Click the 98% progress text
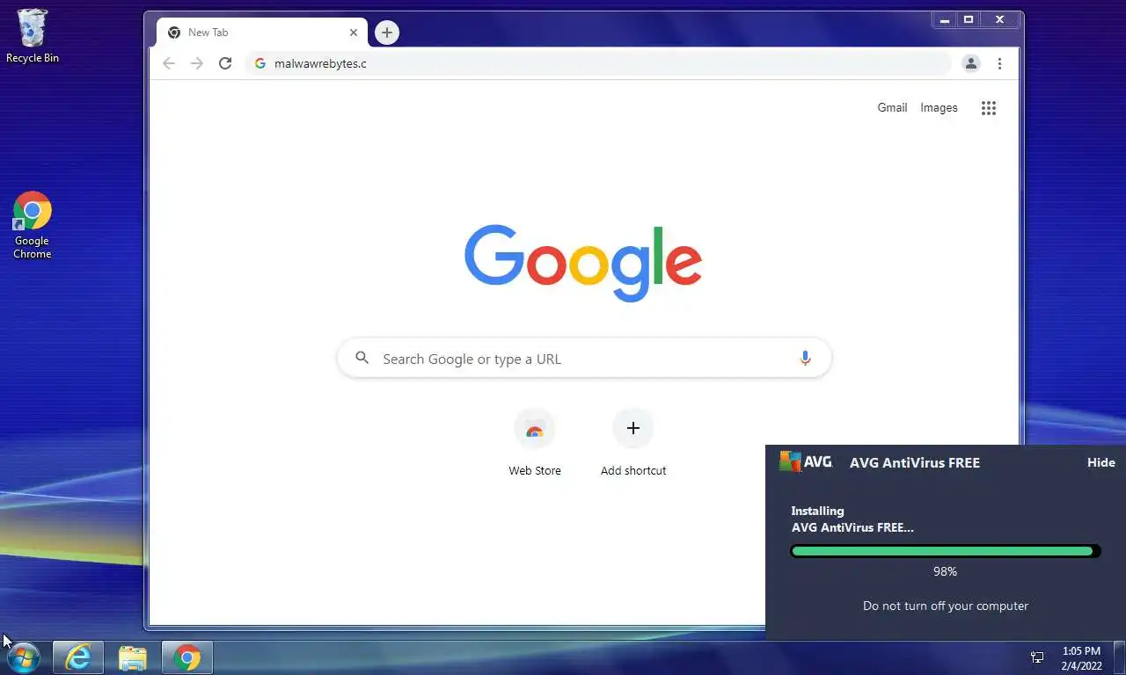 945,571
